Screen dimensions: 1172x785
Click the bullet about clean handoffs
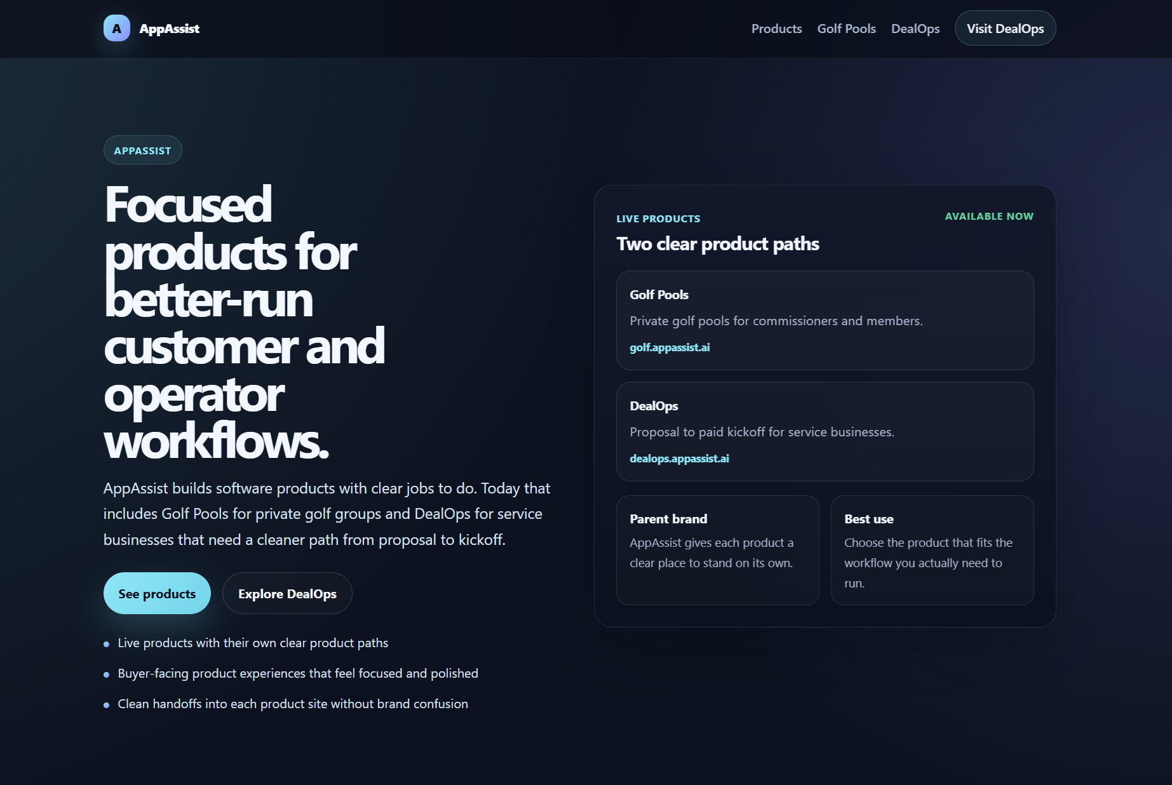tap(293, 704)
